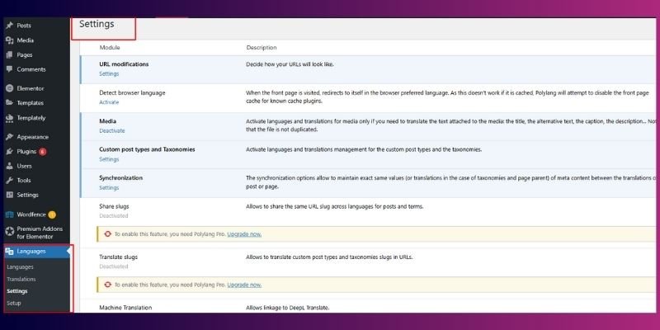Viewport: 660px width, 330px height.
Task: Click the Translate slugs module title
Action: [118, 257]
